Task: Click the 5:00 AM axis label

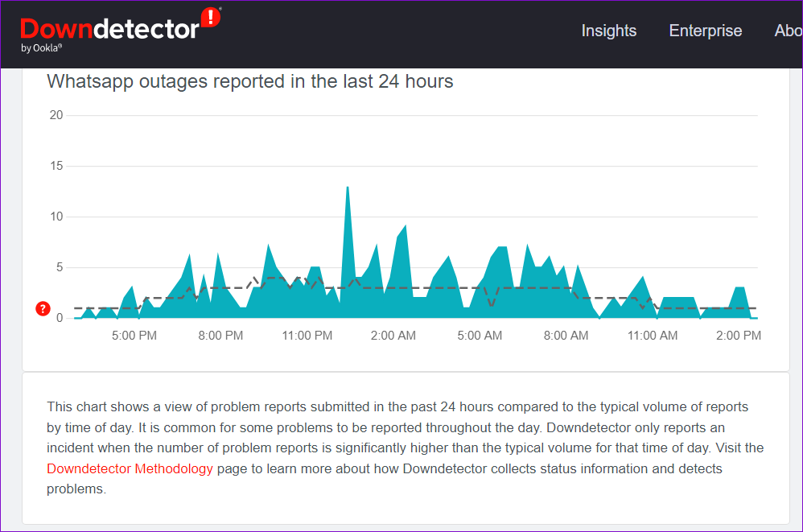Action: pos(480,336)
